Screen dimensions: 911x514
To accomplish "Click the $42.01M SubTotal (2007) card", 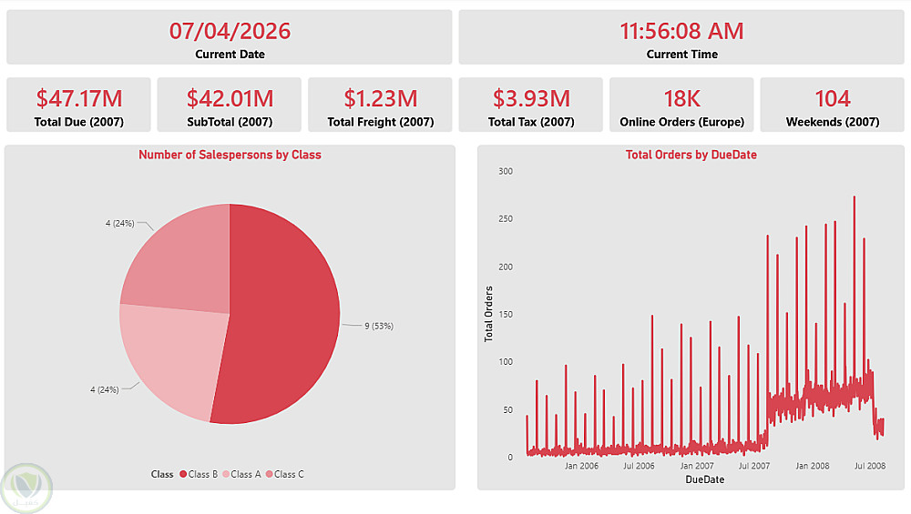I will tap(230, 105).
